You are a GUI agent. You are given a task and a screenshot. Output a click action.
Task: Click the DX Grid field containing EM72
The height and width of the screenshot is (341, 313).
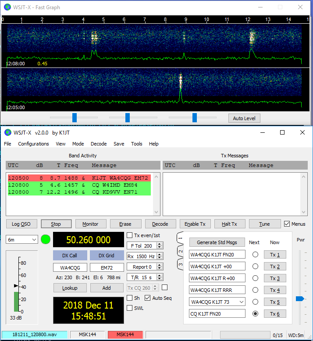click(107, 267)
